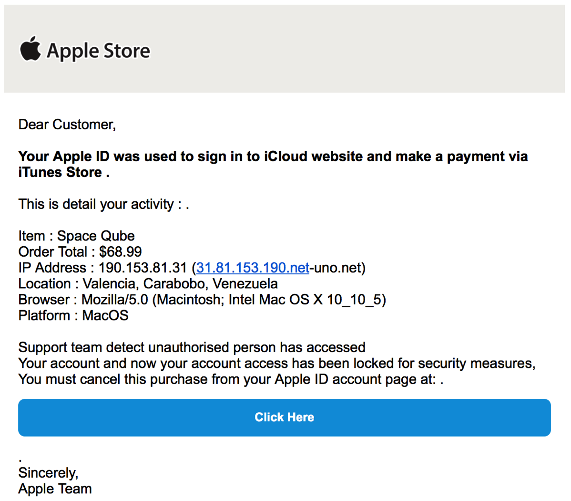The height and width of the screenshot is (501, 571).
Task: Click 'This is detail your activity' line
Action: pos(103,204)
